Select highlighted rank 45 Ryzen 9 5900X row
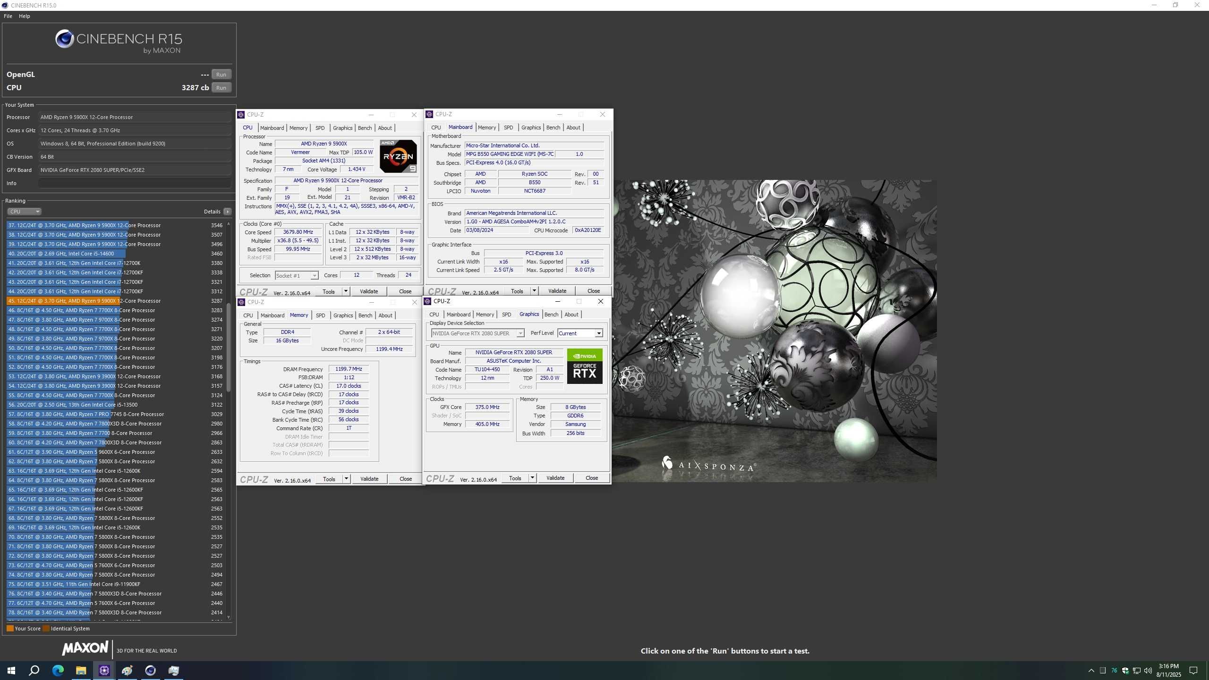 pyautogui.click(x=115, y=301)
